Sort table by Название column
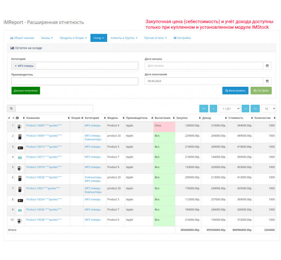Image resolution: width=281 pixels, height=260 pixels. pos(47,118)
